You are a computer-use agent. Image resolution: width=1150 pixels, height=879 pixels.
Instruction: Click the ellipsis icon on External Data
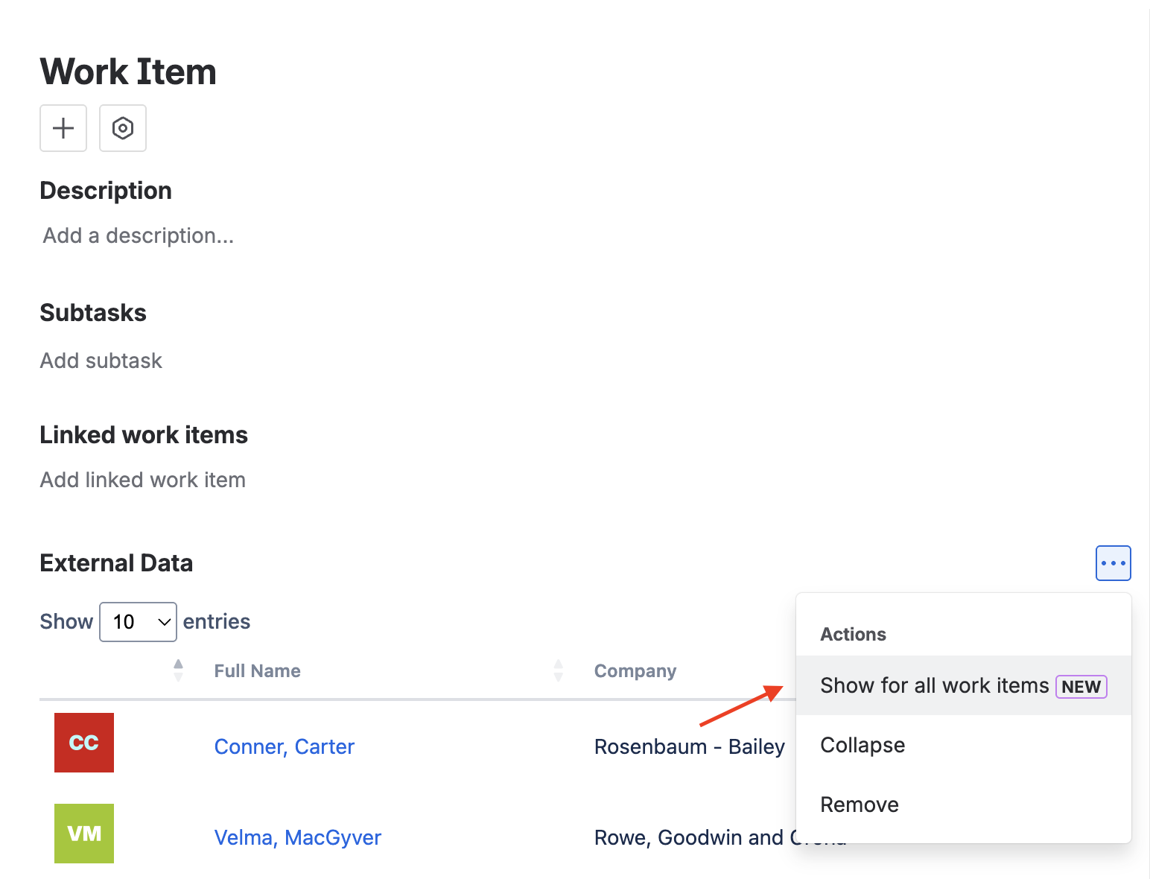(x=1113, y=563)
